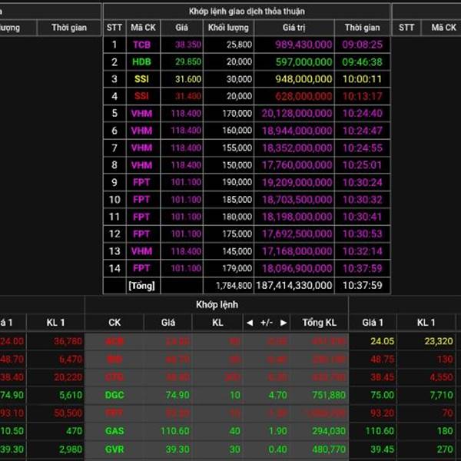Select VHM row with value 18,944,000,000
Image resolution: width=461 pixels, height=461 pixels.
pos(247,131)
